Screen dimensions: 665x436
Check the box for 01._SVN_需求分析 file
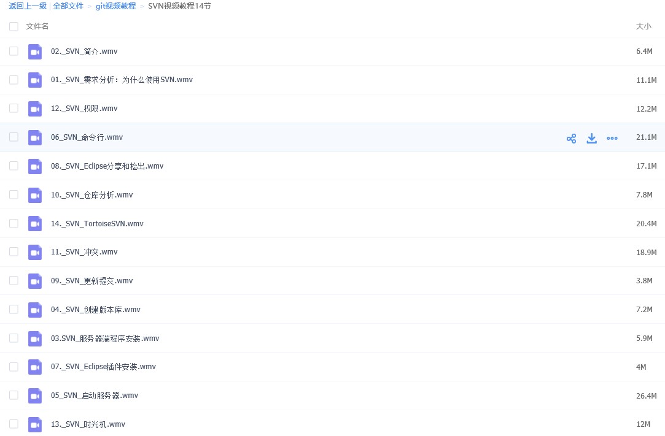click(x=14, y=80)
